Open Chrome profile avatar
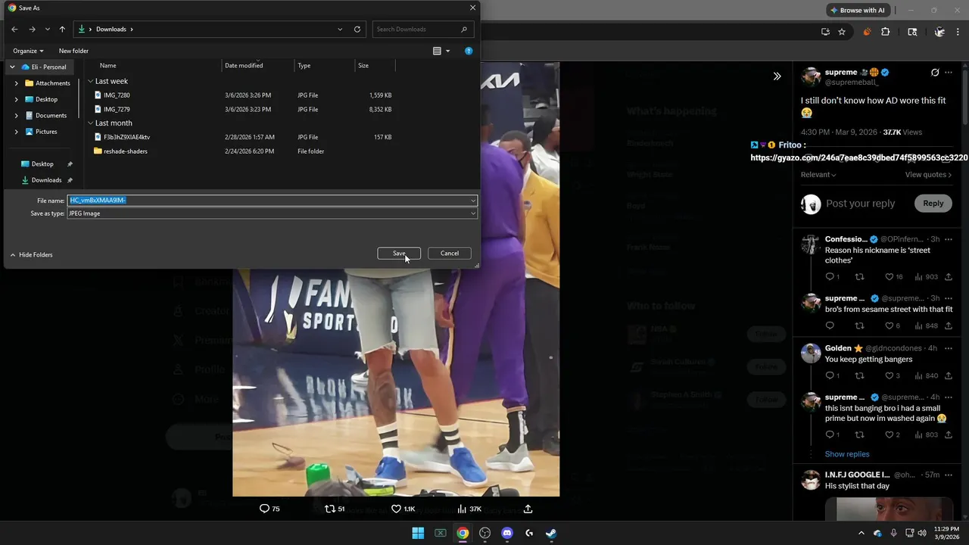969x545 pixels. point(939,32)
